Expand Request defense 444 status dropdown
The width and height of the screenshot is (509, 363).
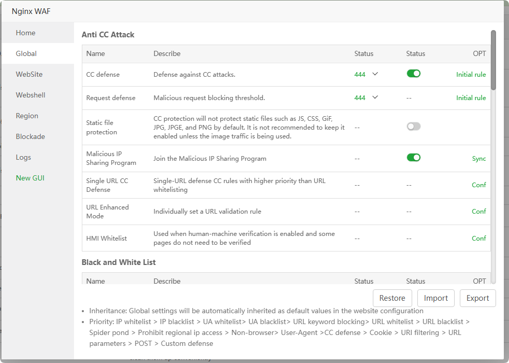point(366,97)
